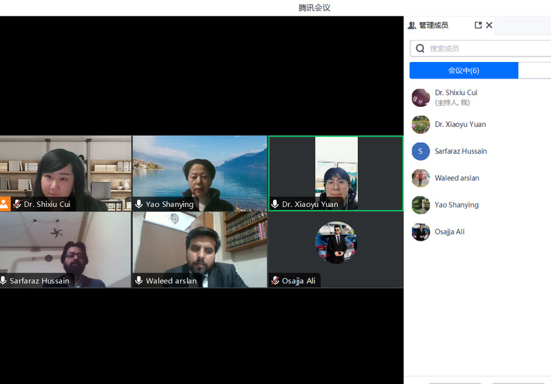
Task: Click microphone icon on Yao Shanying tile
Action: pos(139,204)
